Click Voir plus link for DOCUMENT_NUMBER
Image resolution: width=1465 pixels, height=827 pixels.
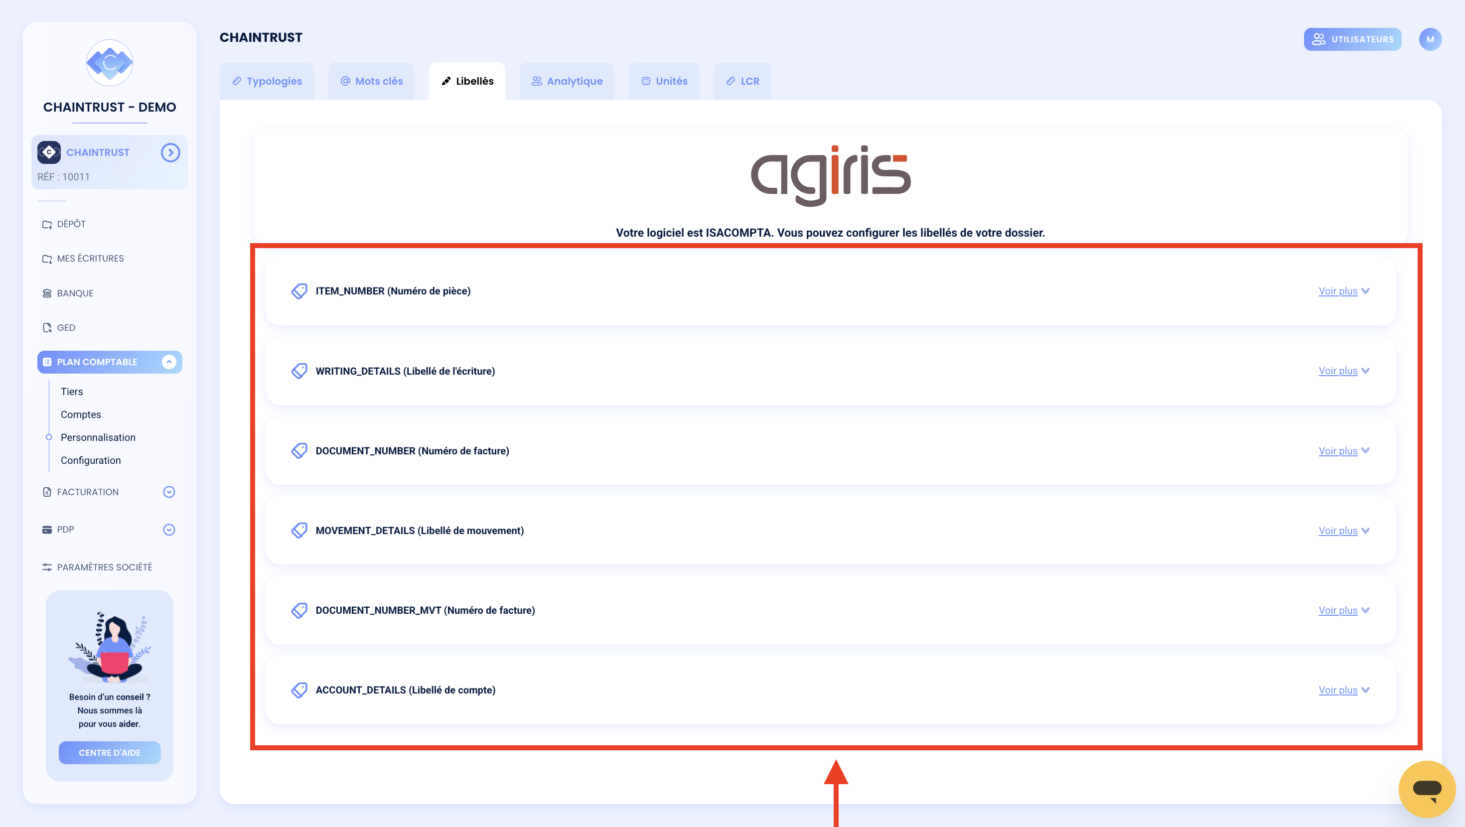coord(1337,451)
